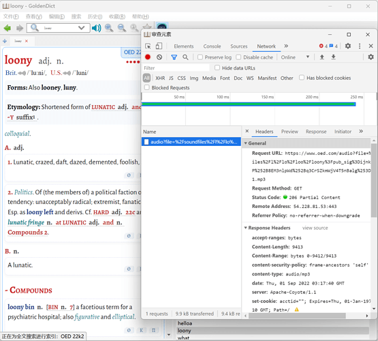Toggle the network filter funnel icon

[x=174, y=57]
